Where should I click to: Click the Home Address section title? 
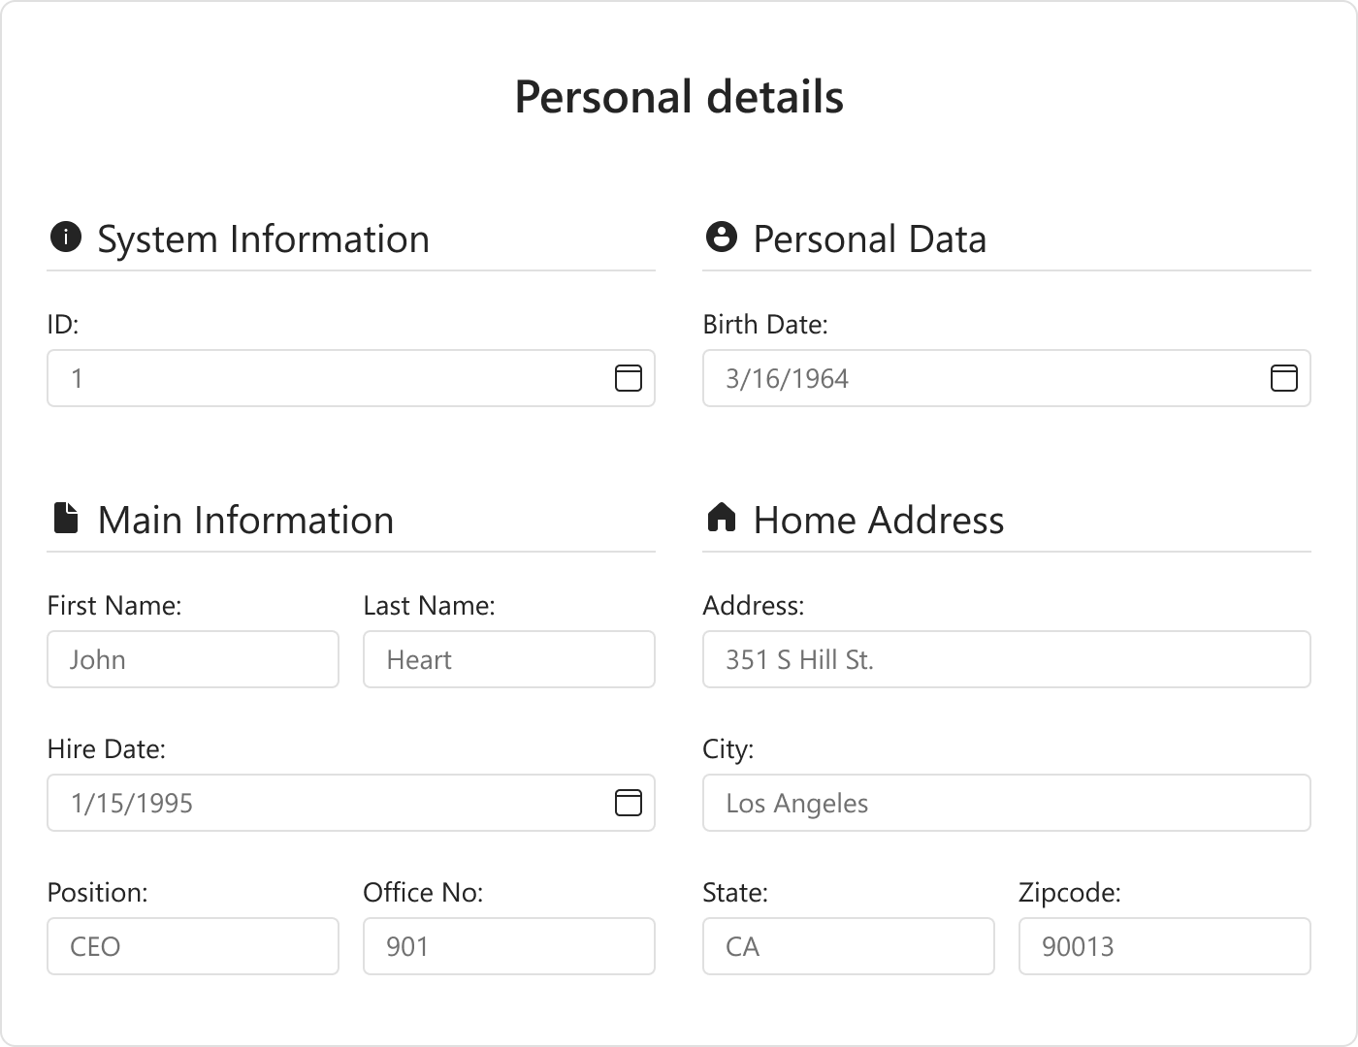(x=878, y=521)
